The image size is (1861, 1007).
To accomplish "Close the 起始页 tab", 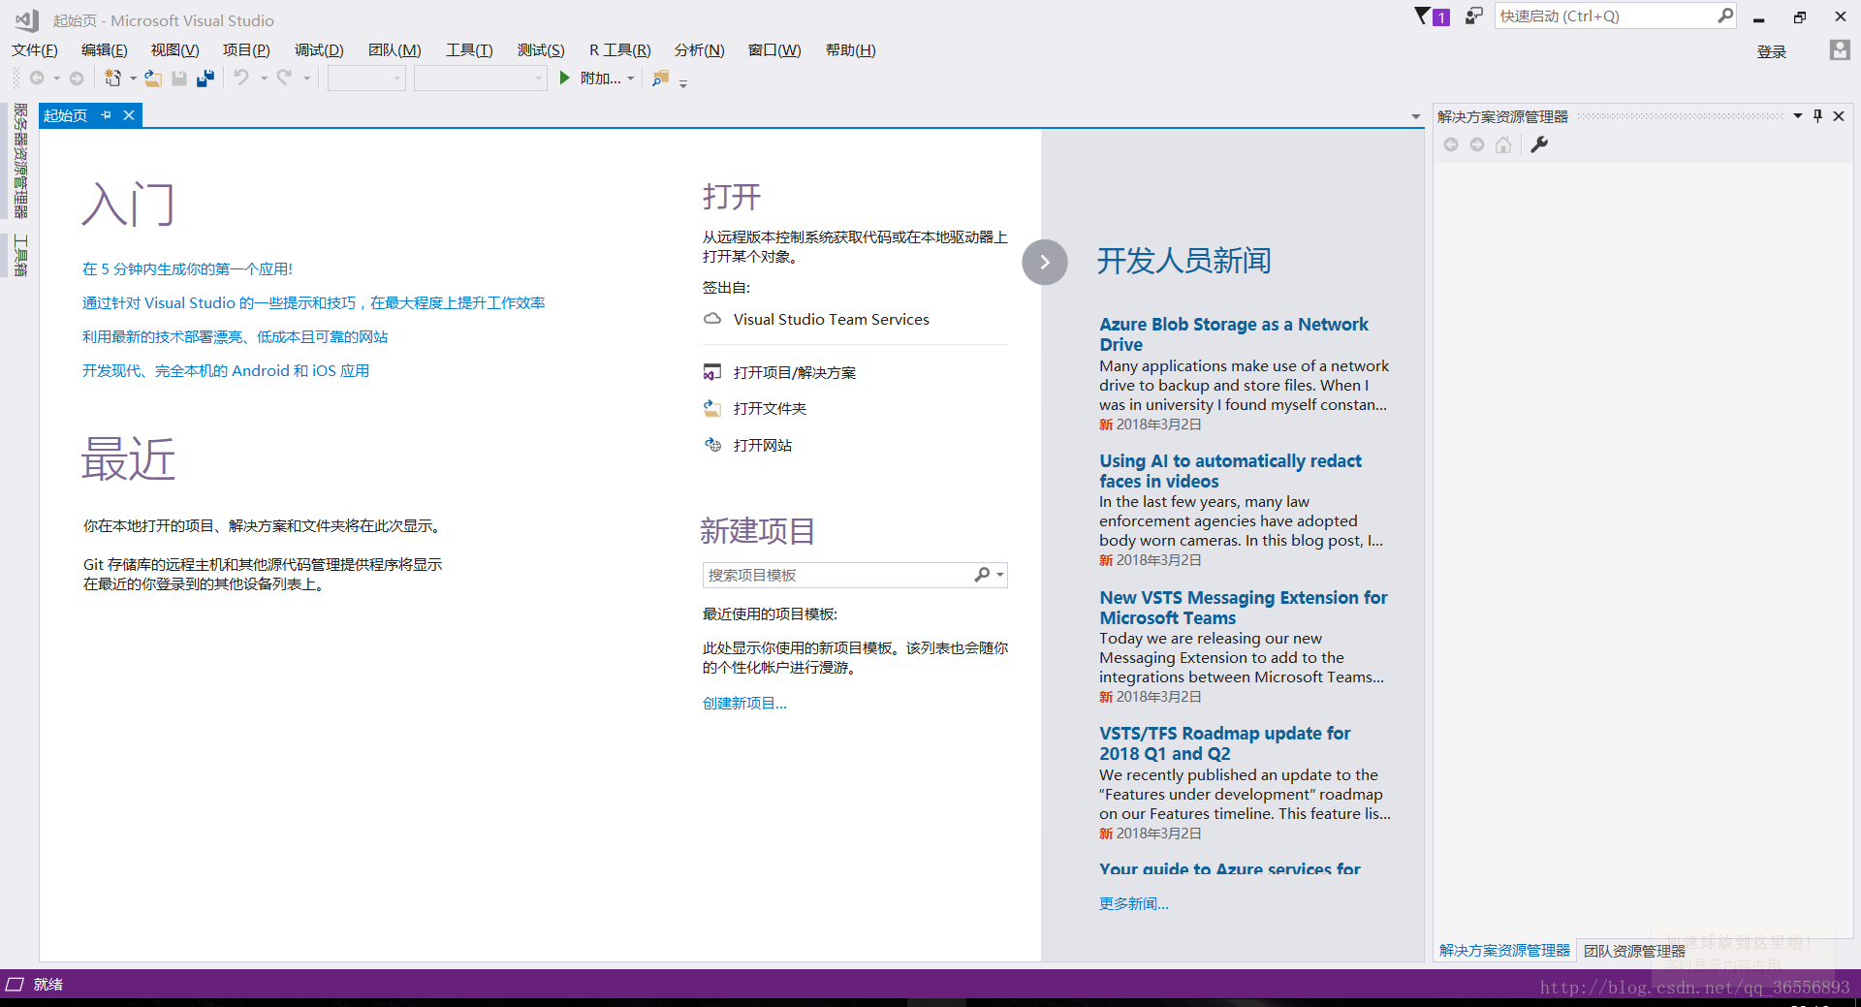I will pos(129,115).
